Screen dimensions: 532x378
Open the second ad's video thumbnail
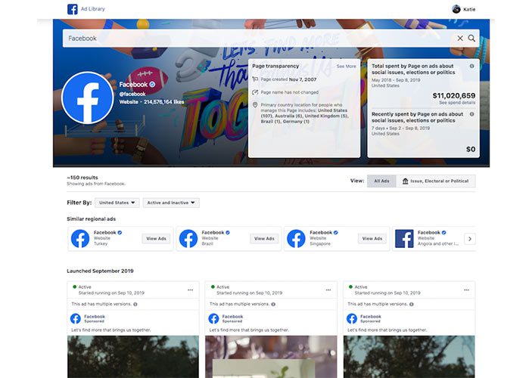[x=271, y=357]
